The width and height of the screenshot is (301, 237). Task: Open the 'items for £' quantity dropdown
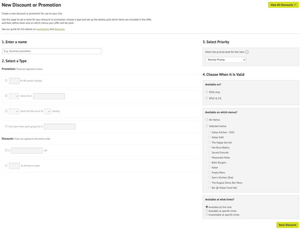[x=14, y=96]
